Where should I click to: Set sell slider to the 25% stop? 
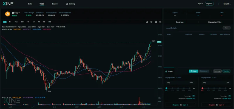point(208,88)
